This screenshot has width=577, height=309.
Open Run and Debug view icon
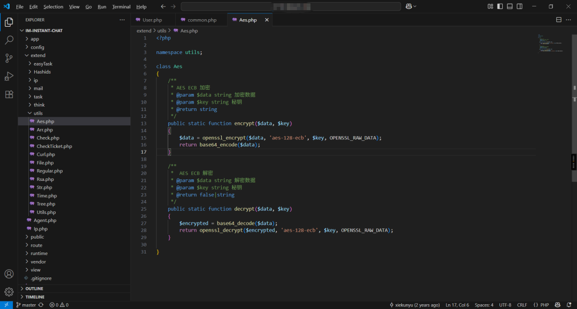pos(9,76)
